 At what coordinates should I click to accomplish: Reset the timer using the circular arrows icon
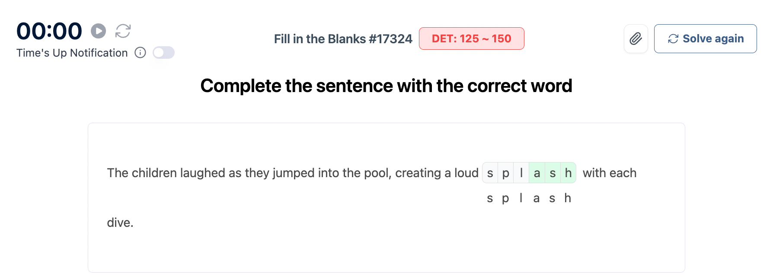(123, 31)
